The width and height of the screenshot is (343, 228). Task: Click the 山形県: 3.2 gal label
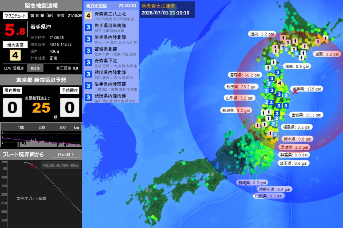[x=239, y=98]
